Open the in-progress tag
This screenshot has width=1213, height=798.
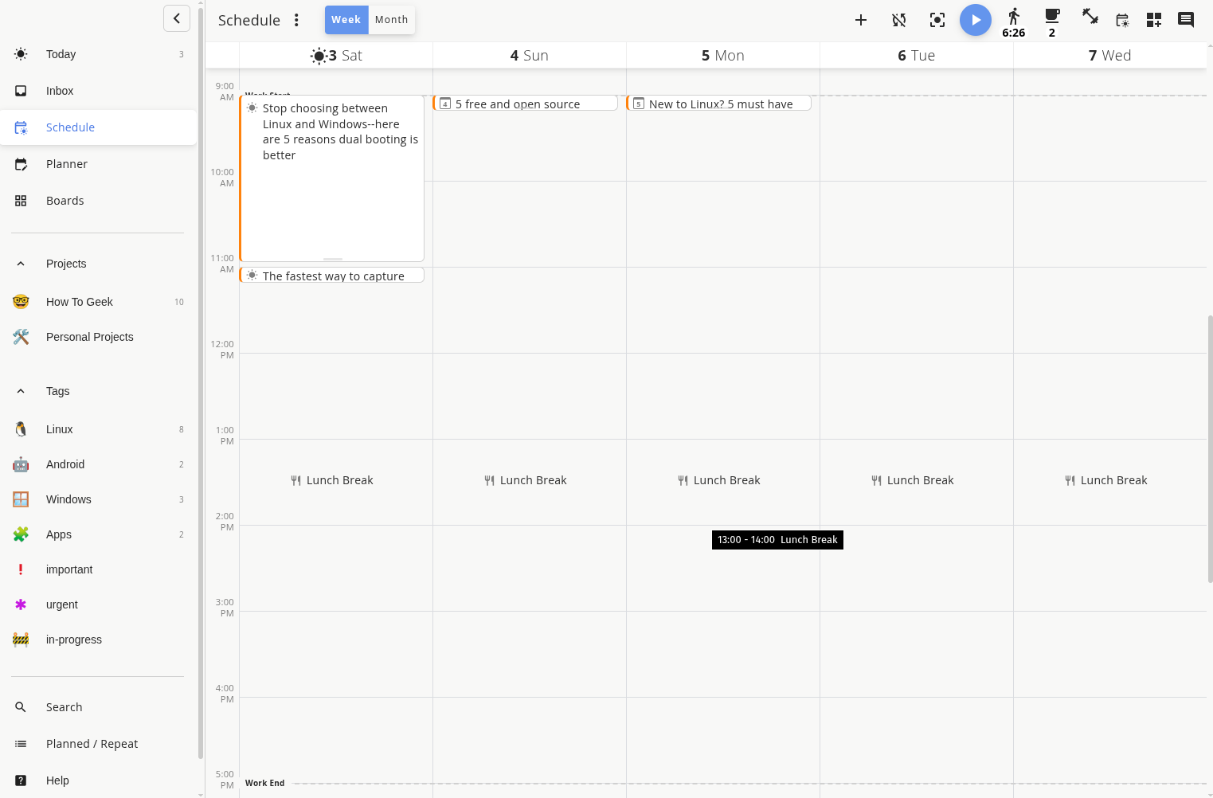click(99, 640)
